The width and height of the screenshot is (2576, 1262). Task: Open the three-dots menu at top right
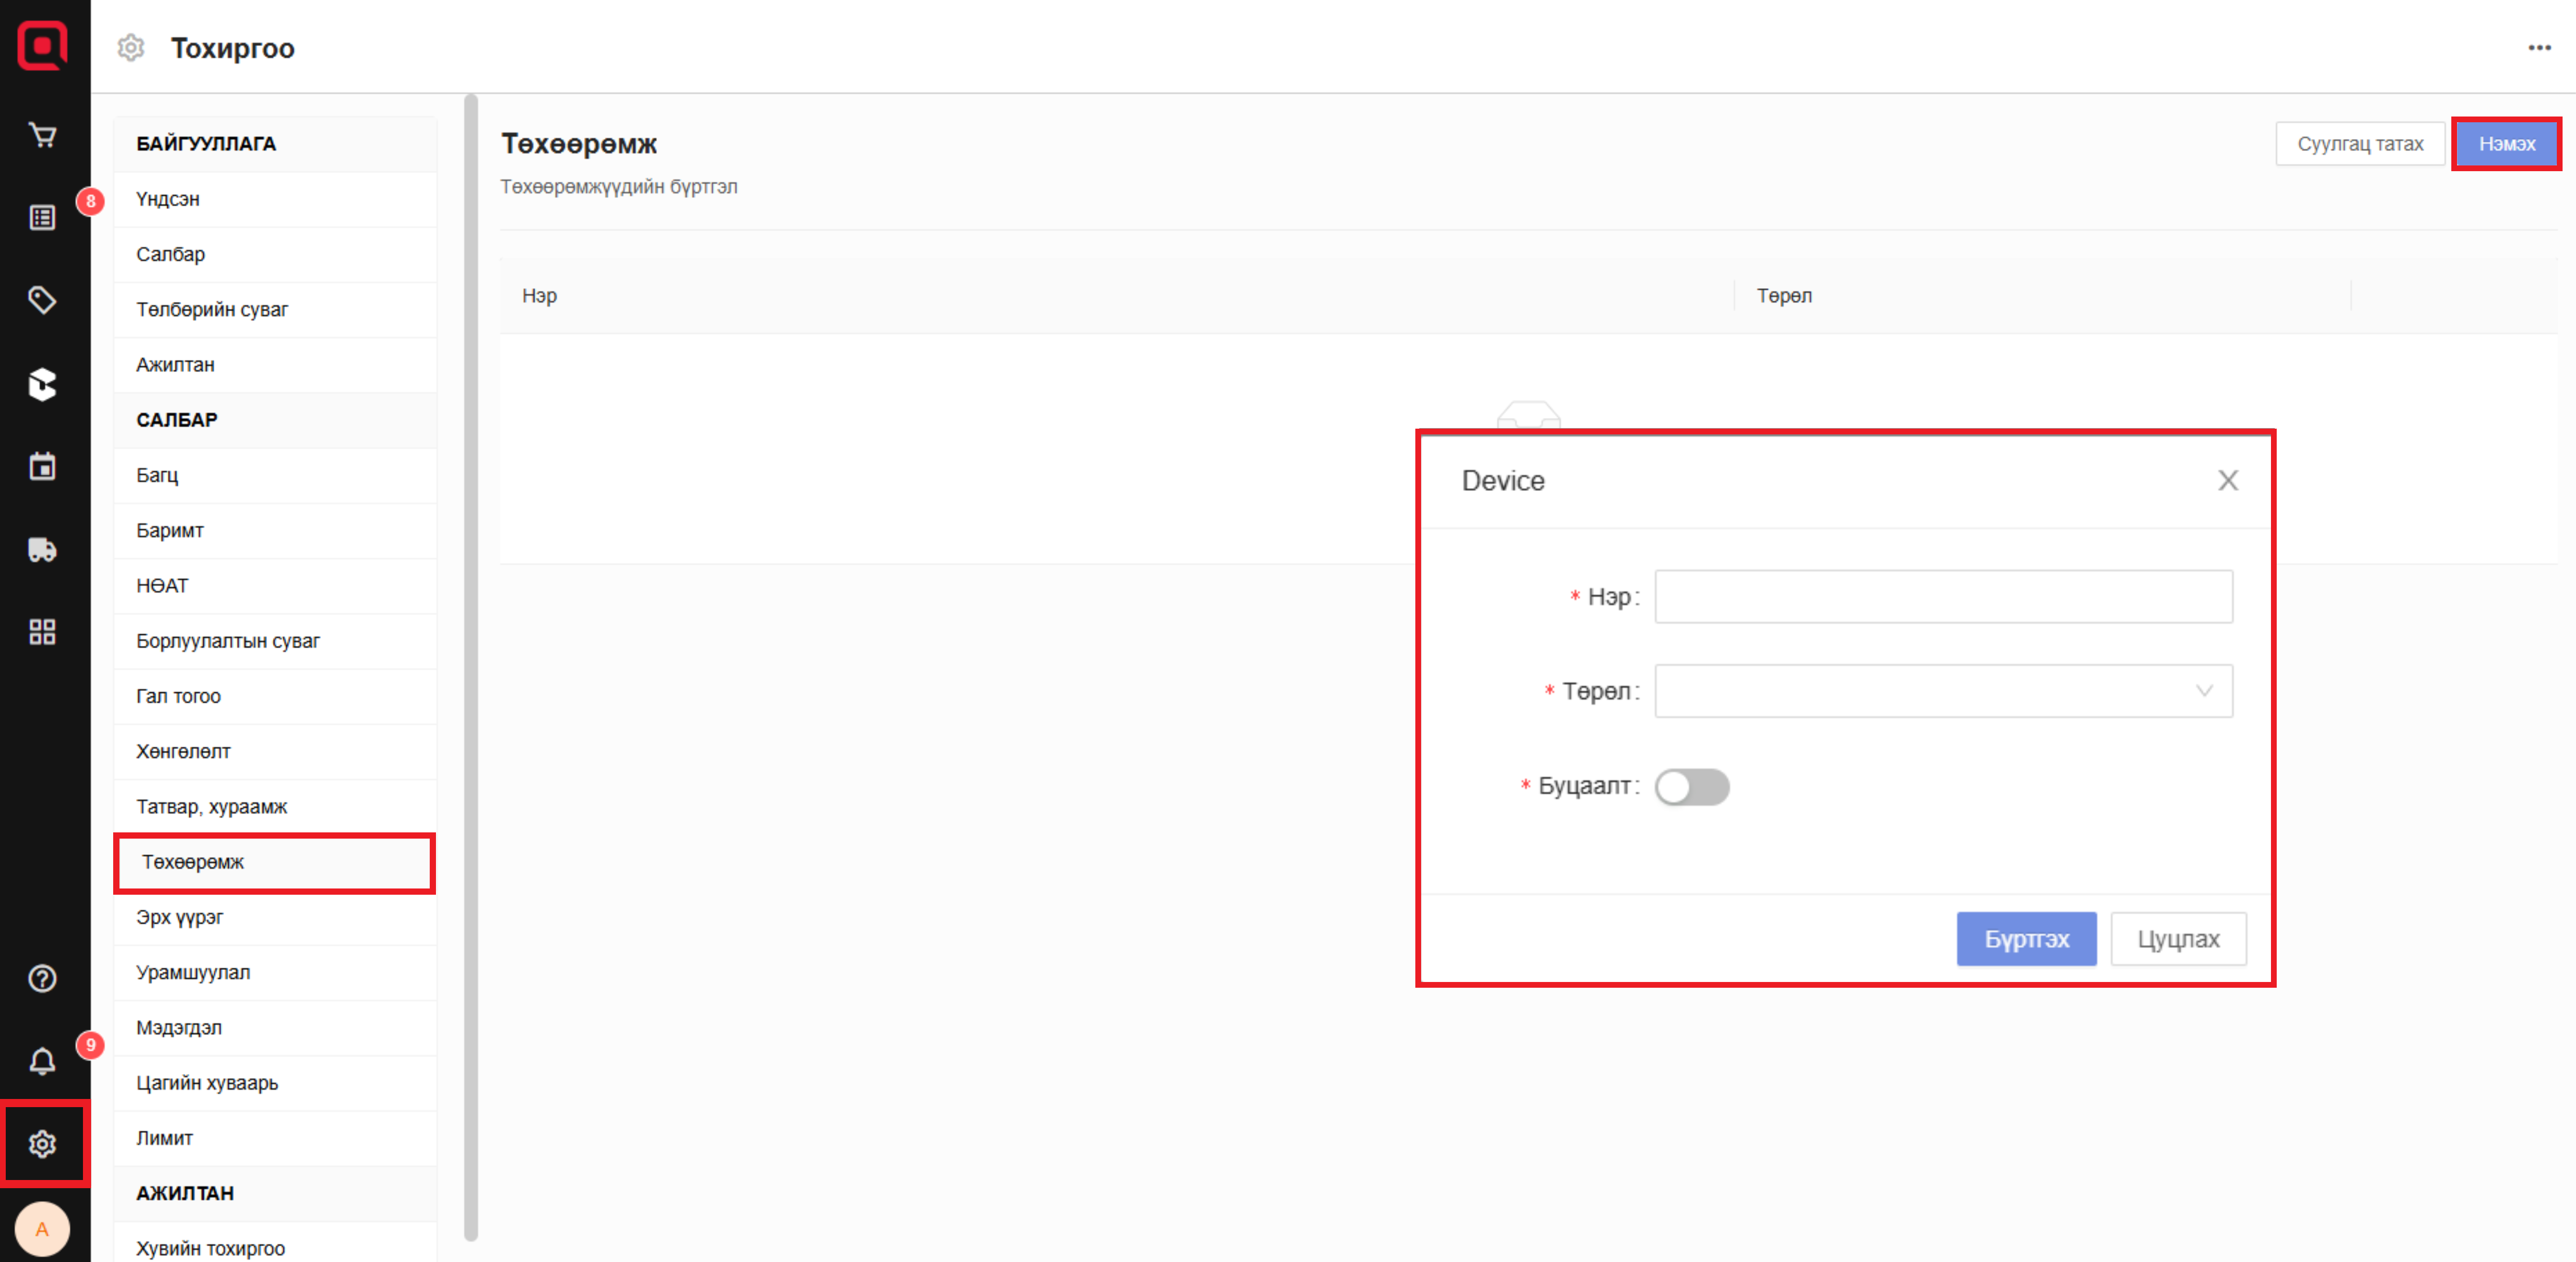(x=2539, y=48)
